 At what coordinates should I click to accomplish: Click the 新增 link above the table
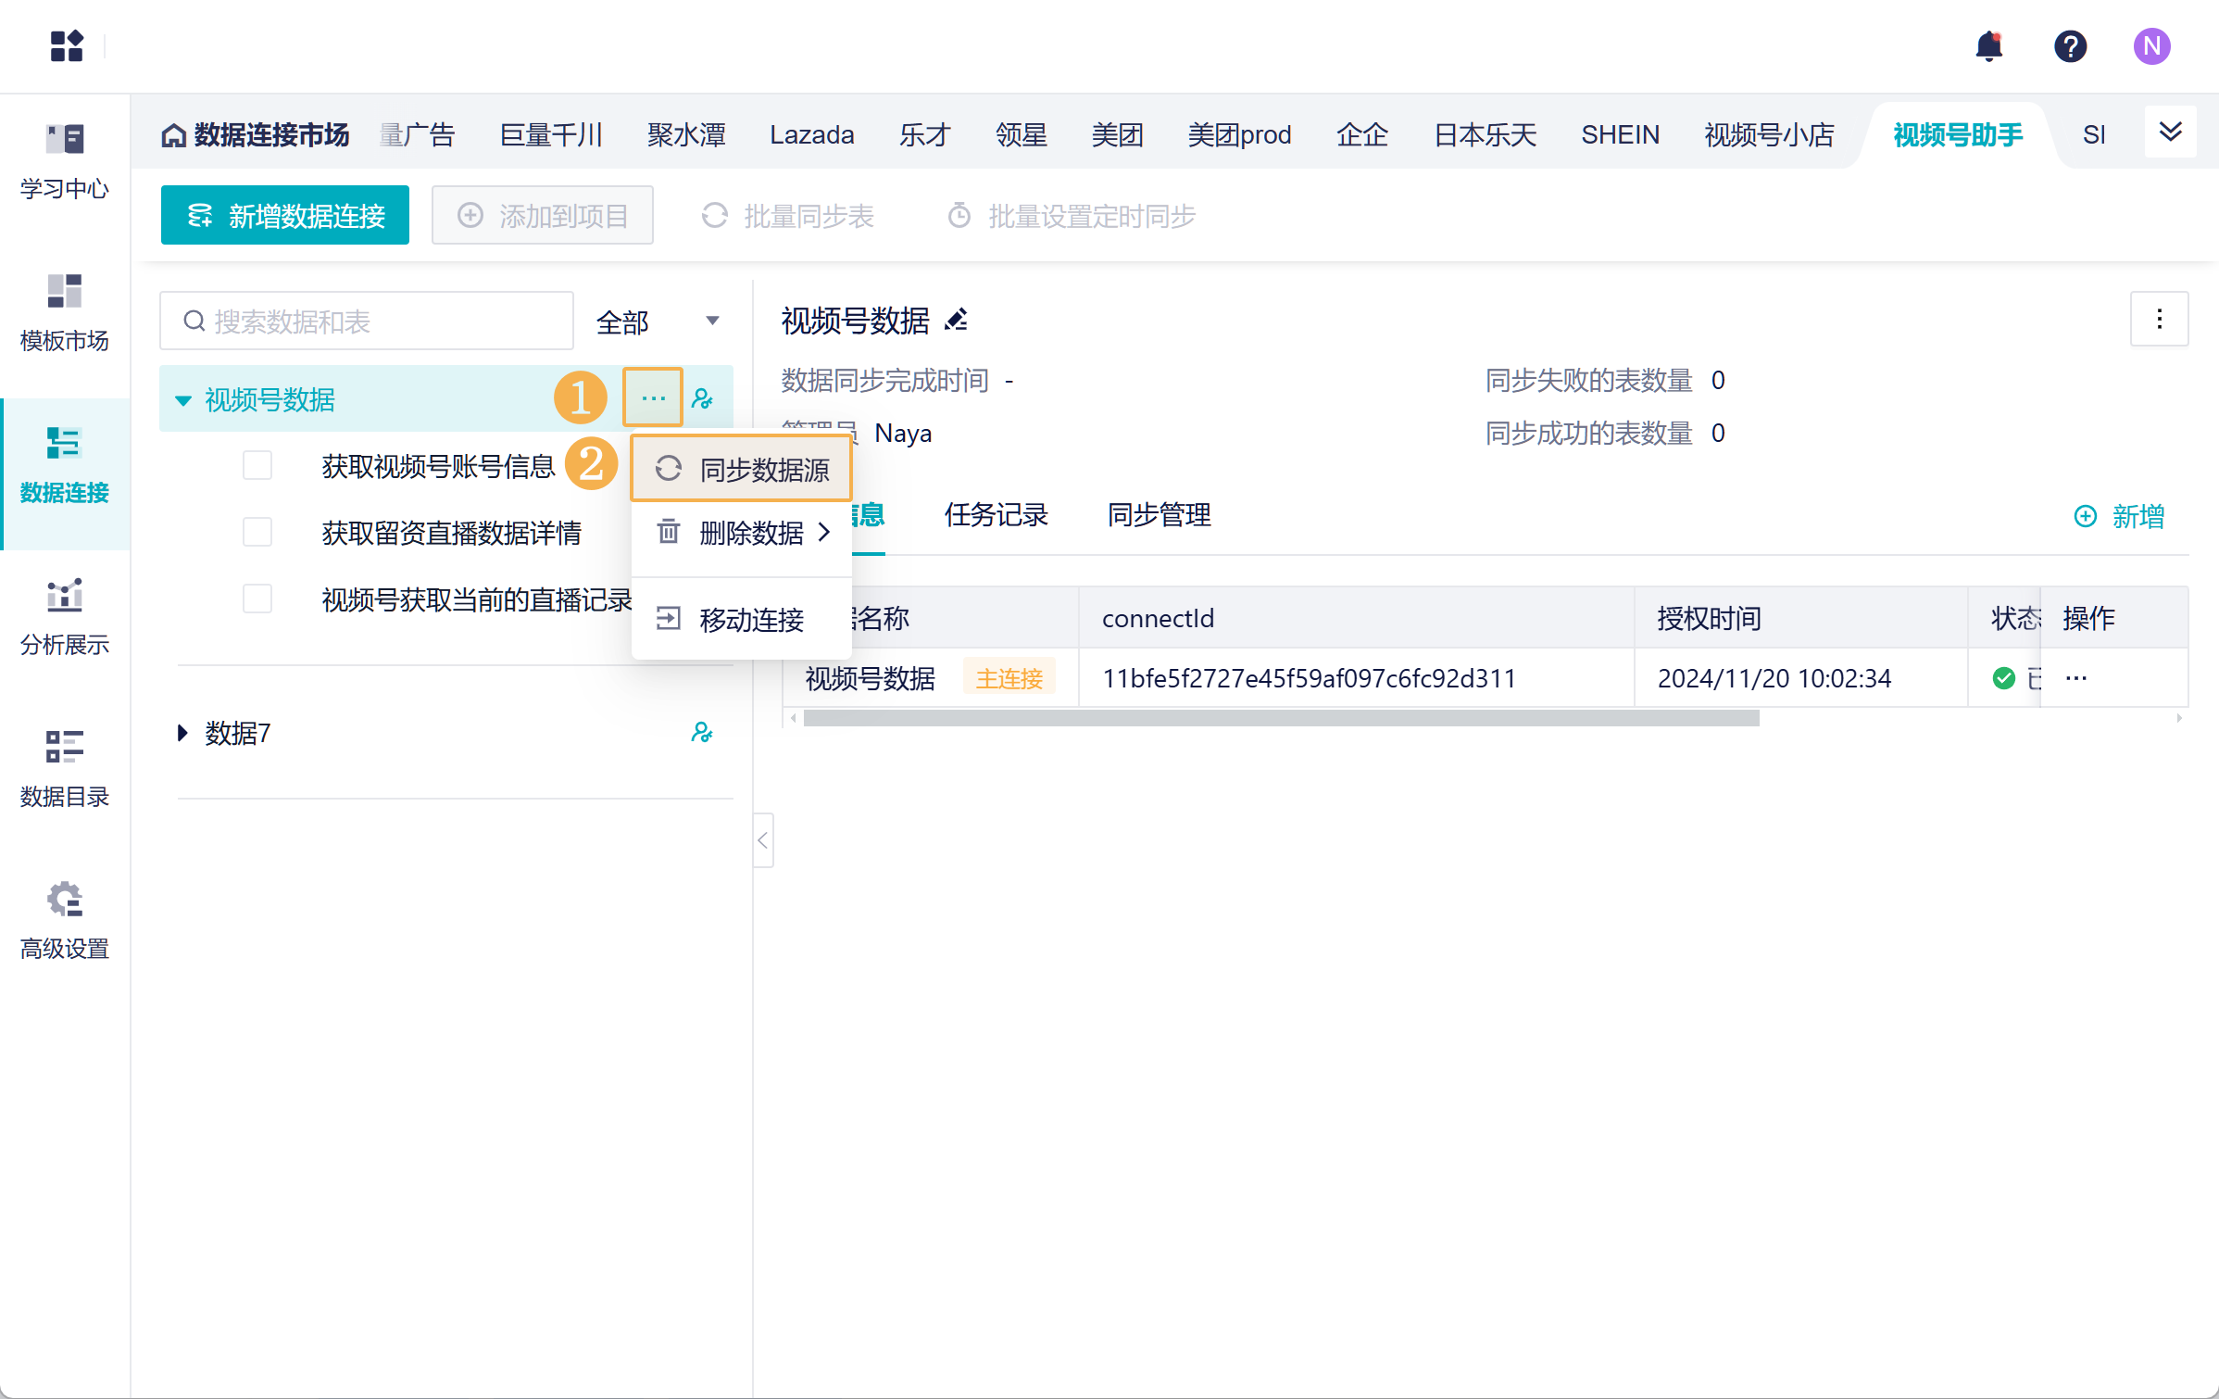(x=2119, y=516)
